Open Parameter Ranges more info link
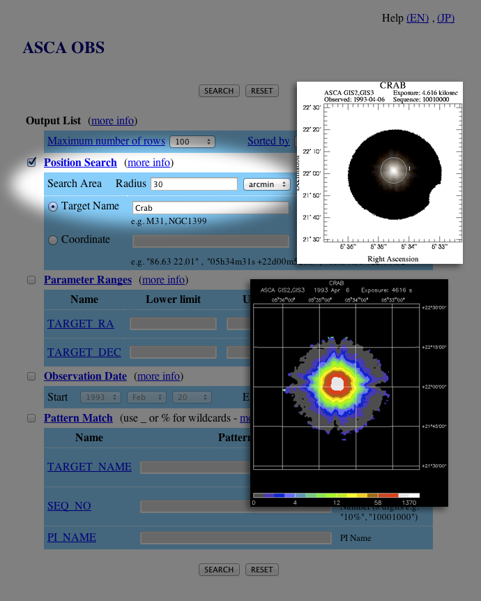The width and height of the screenshot is (481, 601). pos(163,280)
